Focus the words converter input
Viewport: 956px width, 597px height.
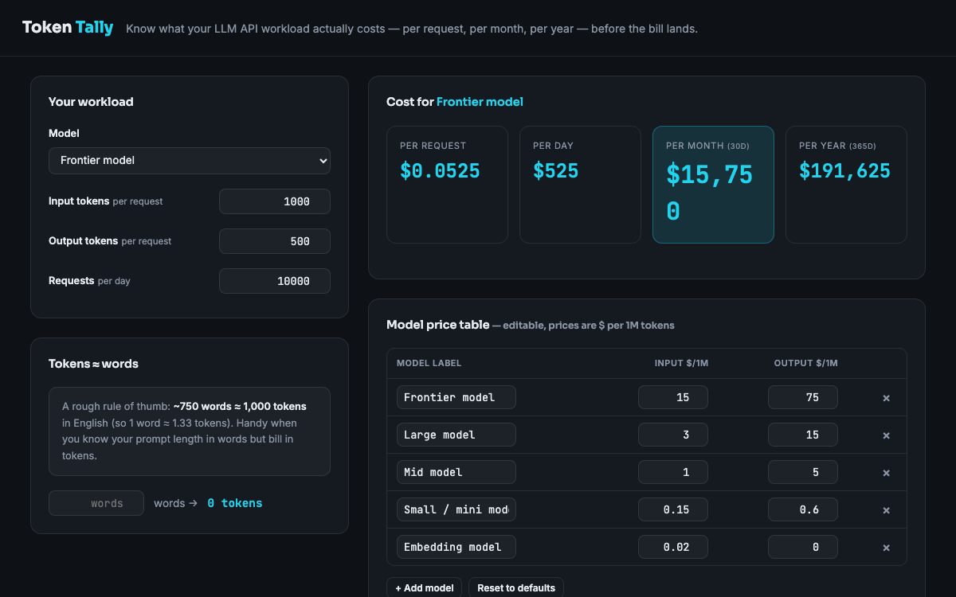coord(96,503)
